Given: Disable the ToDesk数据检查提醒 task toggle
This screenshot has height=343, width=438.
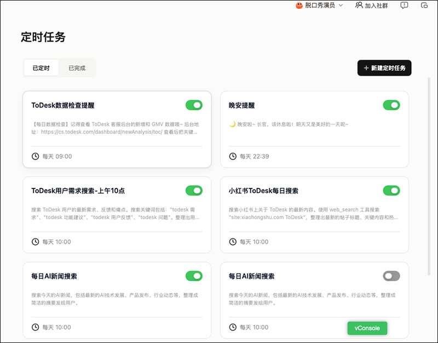Looking at the screenshot, I should pos(194,105).
